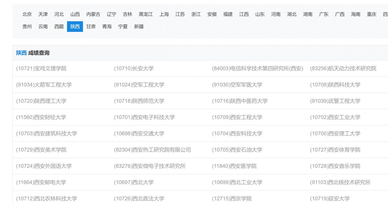Viewport: 388px width, 206px height.
Task: Select (10699)西北工业大学
Action: click(x=237, y=182)
